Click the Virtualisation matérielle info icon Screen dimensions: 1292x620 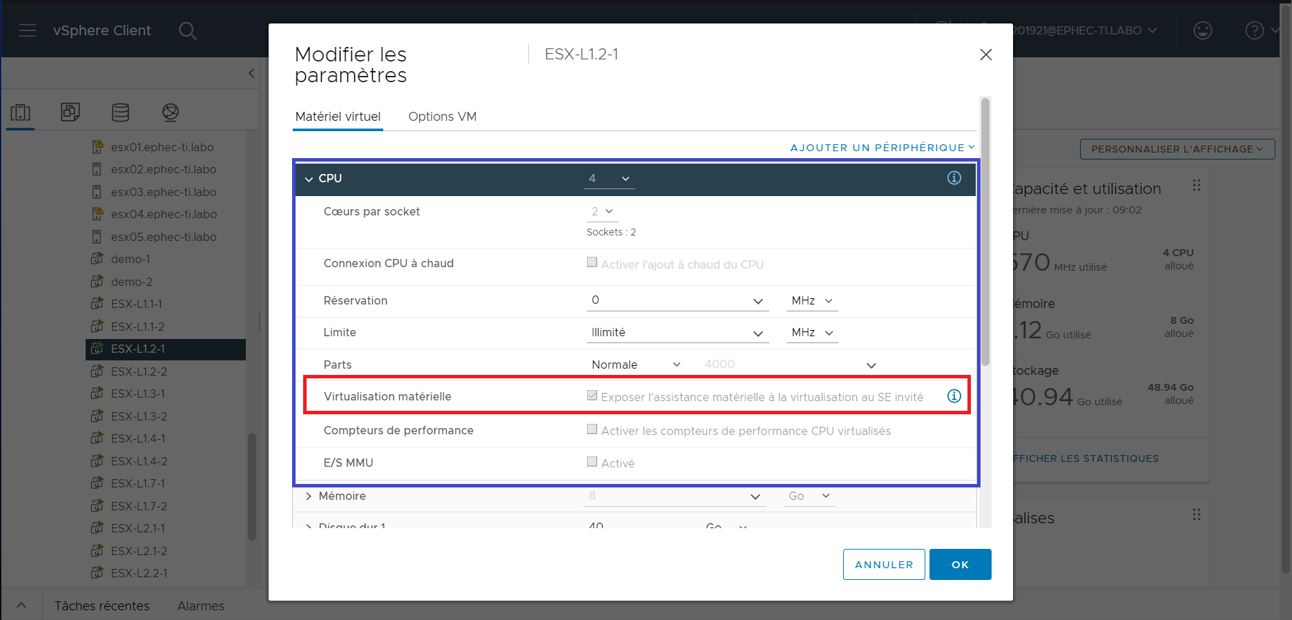coord(954,396)
